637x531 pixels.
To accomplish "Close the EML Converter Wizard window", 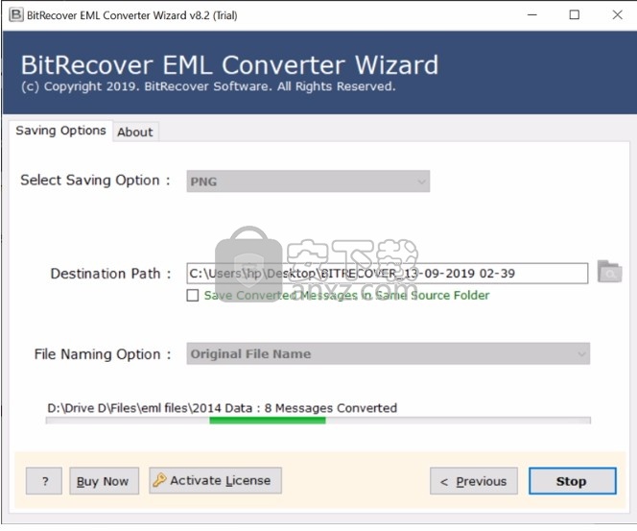I will tap(618, 15).
